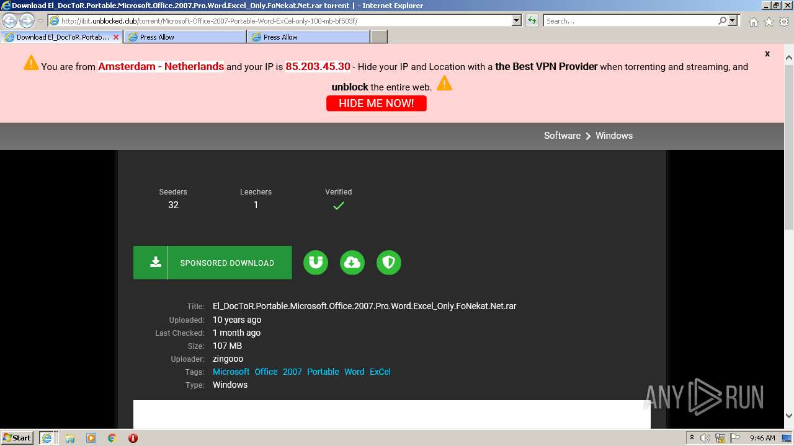Click the Amsterdam - Netherlands location text
Viewport: 794px width, 446px height.
click(161, 66)
